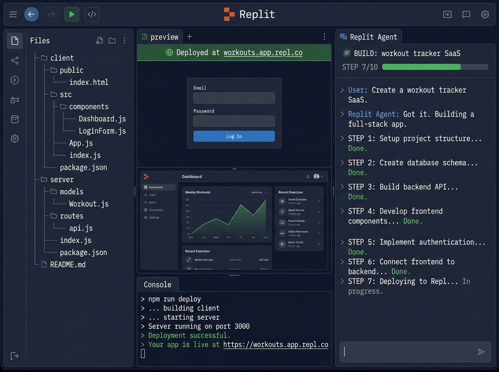Click the Log In button
Screen dimensions: 499x372
click(x=234, y=136)
